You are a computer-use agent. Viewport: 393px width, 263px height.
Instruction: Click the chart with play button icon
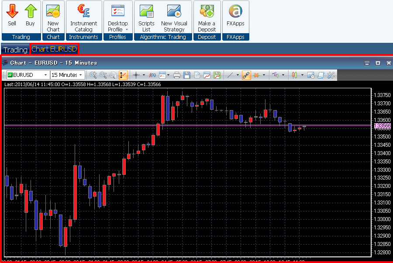click(311, 75)
